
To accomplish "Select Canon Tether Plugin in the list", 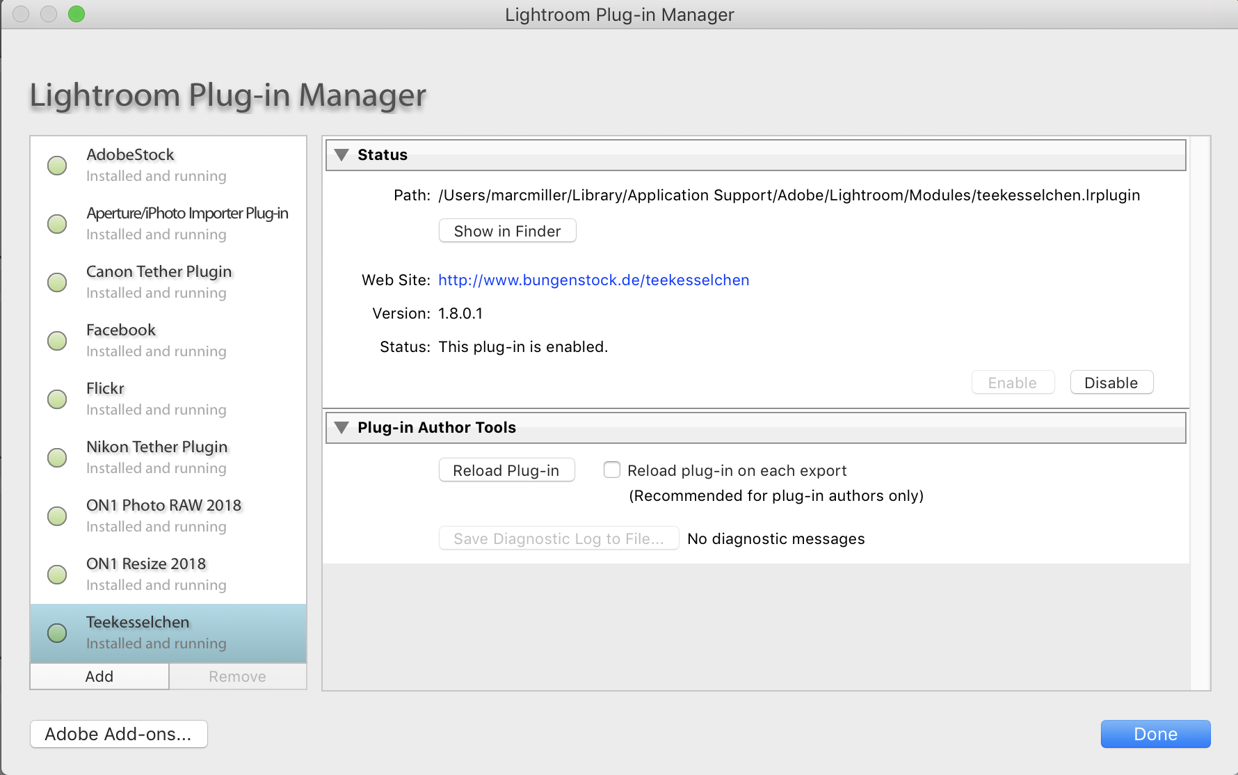I will click(168, 282).
